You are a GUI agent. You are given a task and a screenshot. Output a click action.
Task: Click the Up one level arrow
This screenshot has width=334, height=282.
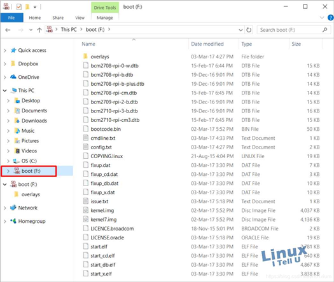coord(39,30)
